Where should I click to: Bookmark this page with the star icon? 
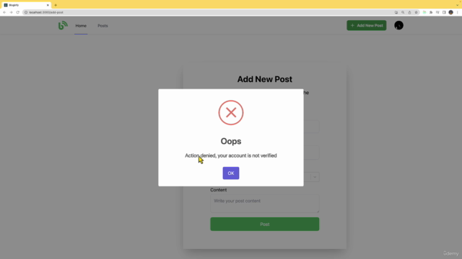coord(416,12)
